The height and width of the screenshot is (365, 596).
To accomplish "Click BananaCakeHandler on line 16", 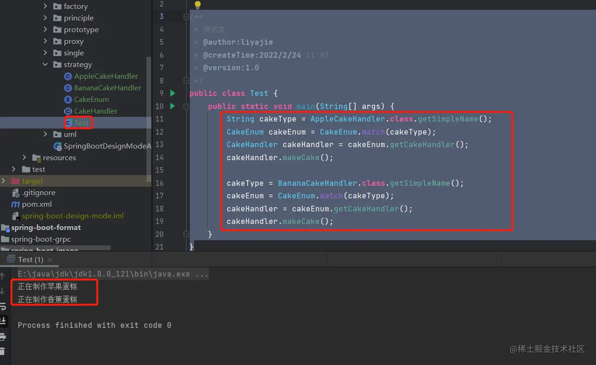I will click(318, 183).
